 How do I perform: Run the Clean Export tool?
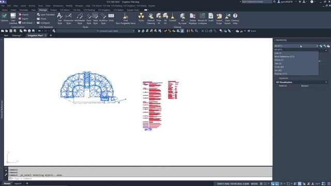228,19
